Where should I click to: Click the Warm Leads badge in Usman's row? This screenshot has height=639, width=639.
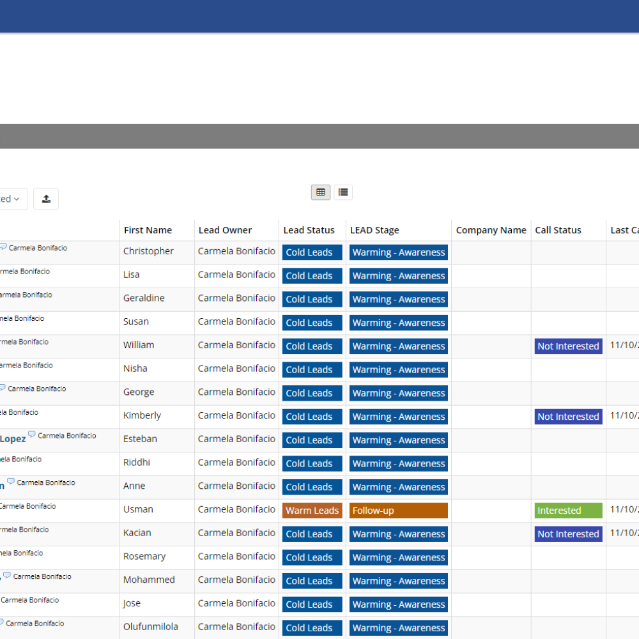pyautogui.click(x=312, y=511)
